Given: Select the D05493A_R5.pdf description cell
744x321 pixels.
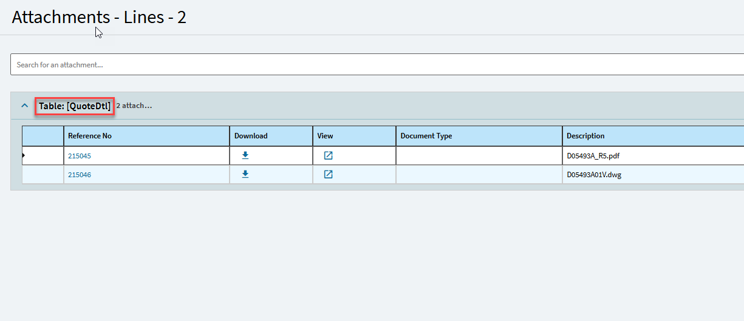Looking at the screenshot, I should click(x=654, y=156).
